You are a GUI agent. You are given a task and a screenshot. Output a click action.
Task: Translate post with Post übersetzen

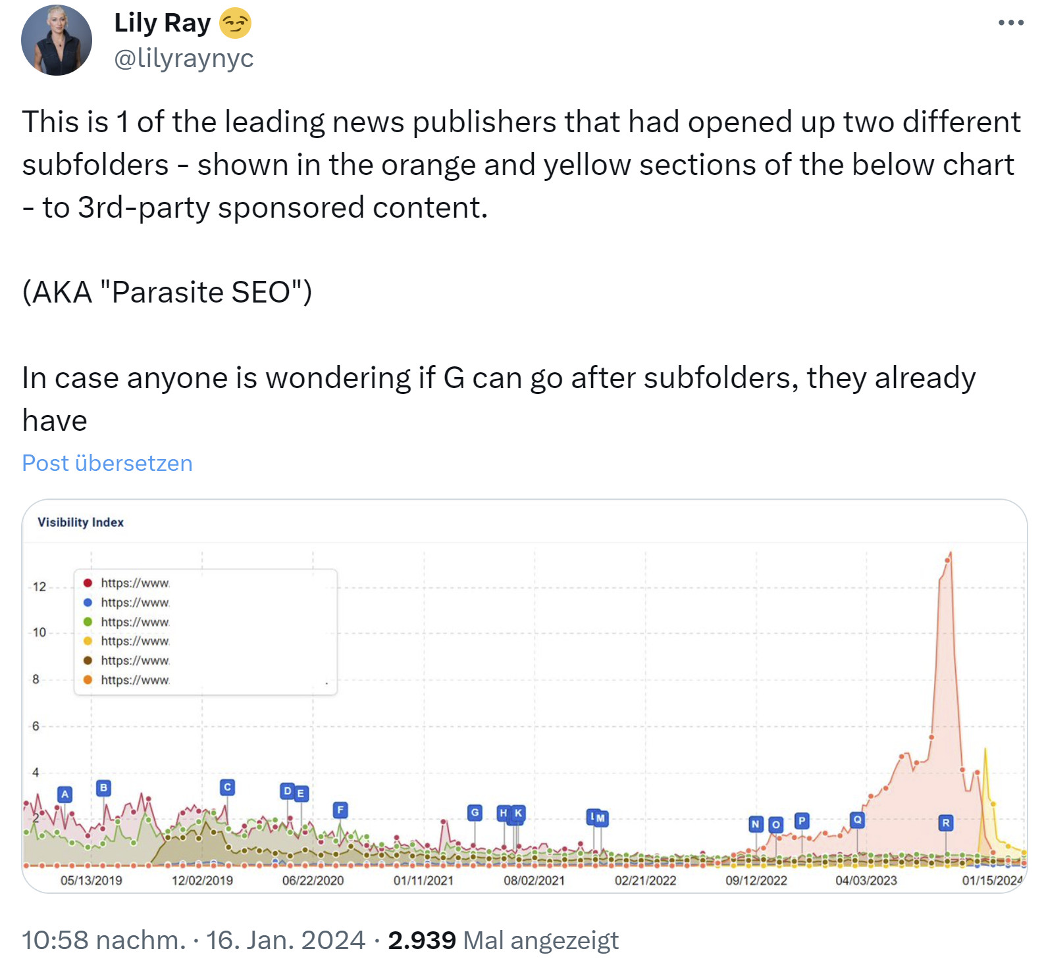pos(107,463)
